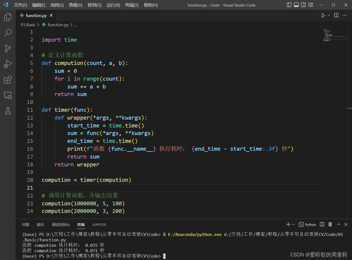Create a new terminal with plus icon
Image resolution: width=352 pixels, height=260 pixels.
coord(288,224)
